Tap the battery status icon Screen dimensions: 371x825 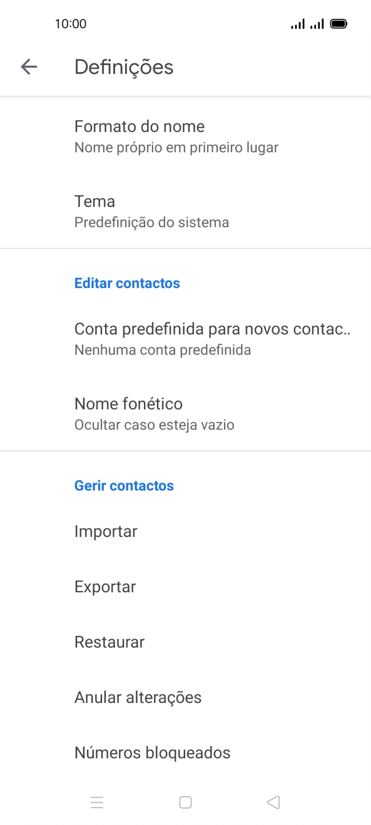click(x=338, y=23)
